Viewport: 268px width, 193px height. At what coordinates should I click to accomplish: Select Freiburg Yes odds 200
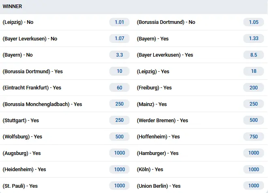pos(253,87)
